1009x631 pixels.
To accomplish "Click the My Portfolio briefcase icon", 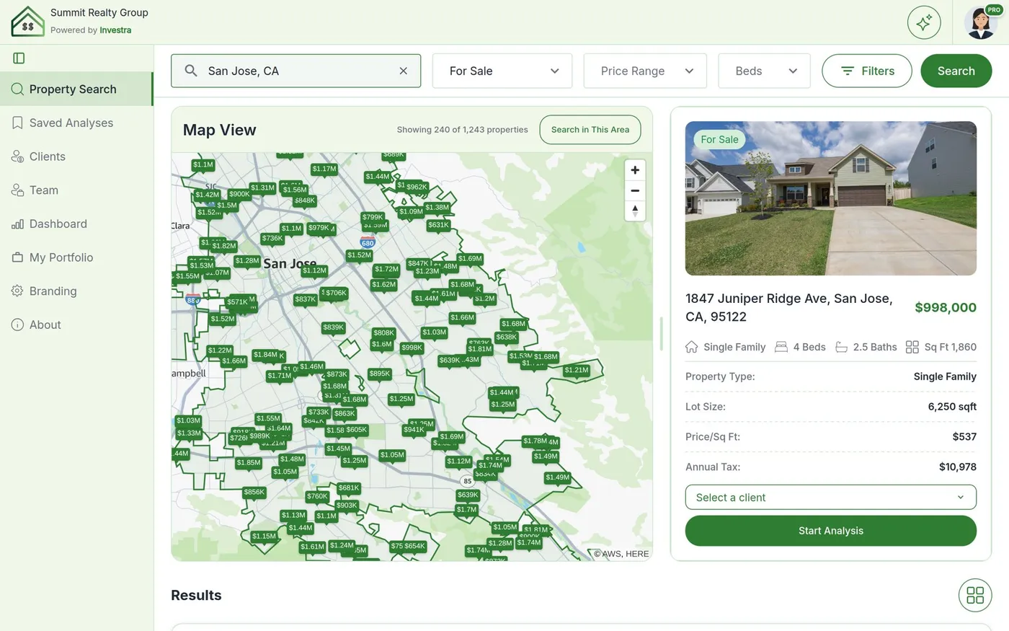I will (x=17, y=257).
